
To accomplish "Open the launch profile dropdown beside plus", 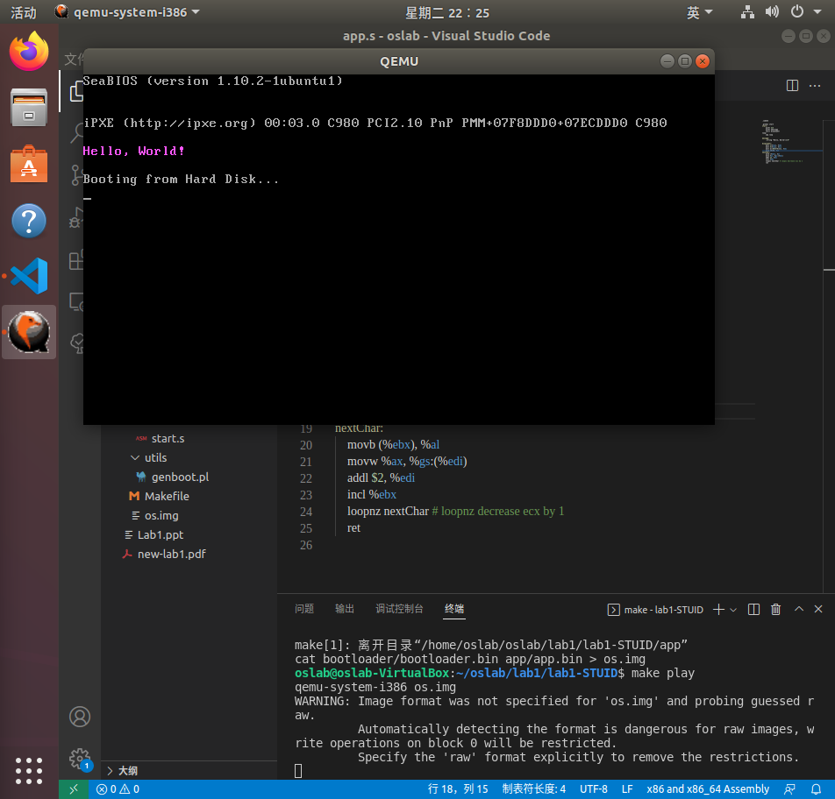I will [x=733, y=609].
